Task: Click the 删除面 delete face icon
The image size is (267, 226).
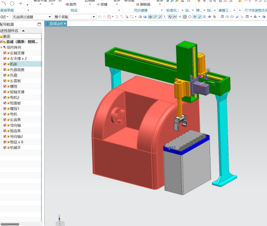Action: click(x=138, y=5)
